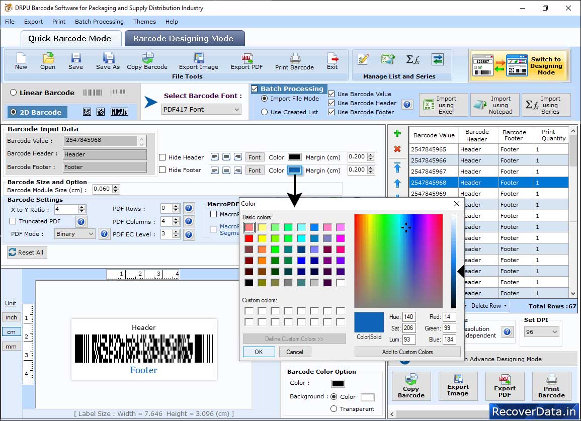Open a file with the Open icon
Screen dimensions: 581x421
48,61
